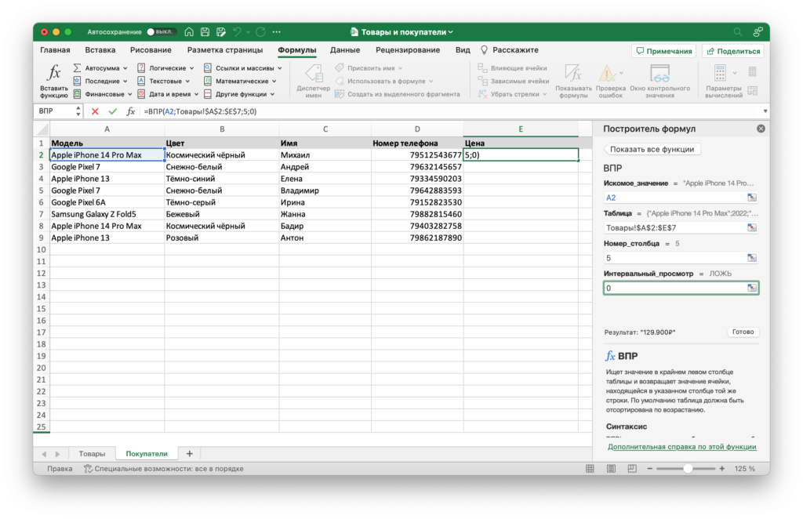Click the fx icon in the formula bar
803x519 pixels.
pyautogui.click(x=131, y=111)
